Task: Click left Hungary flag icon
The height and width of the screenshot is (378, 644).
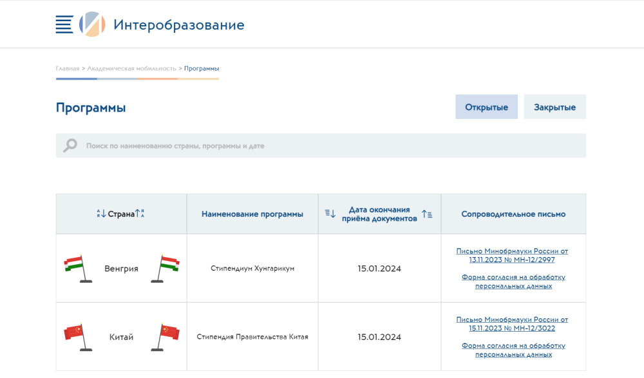Action: (x=76, y=268)
